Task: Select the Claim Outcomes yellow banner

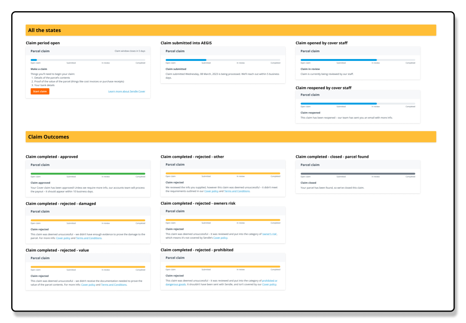Action: coord(231,137)
